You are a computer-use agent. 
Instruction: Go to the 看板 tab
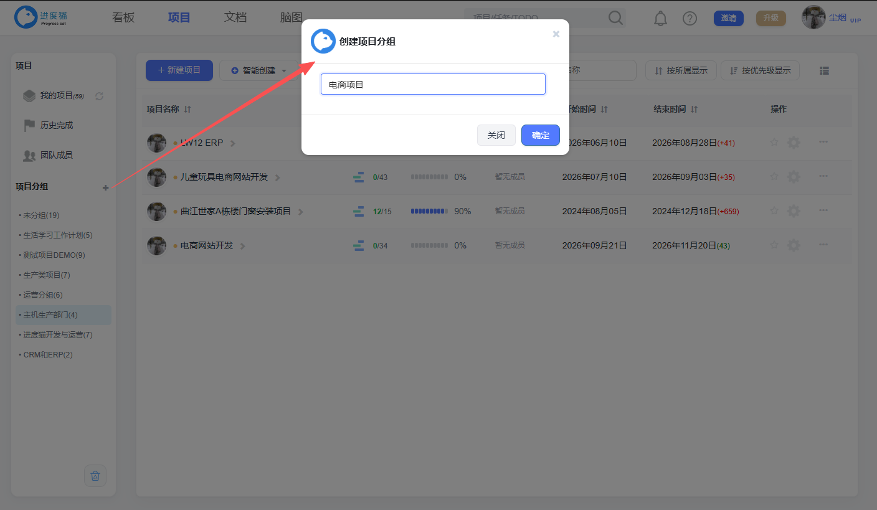point(123,17)
